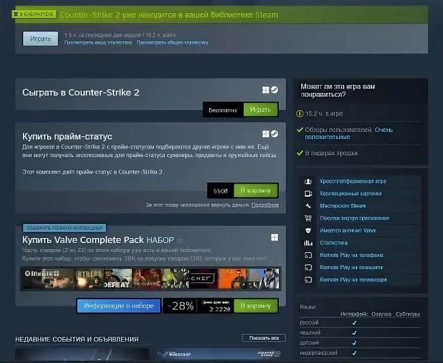The width and height of the screenshot is (443, 363).
Task: Click the НЕДАВНИЕ СОБЫТИЯ И ОБЪЯВЛЕНИЯ heading
Action: click(x=77, y=339)
